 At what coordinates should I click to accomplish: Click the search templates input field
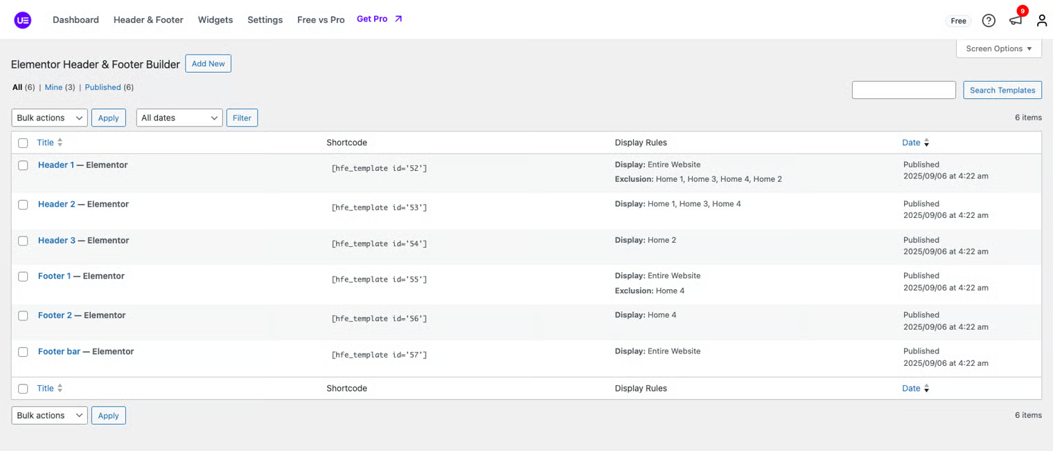[903, 90]
